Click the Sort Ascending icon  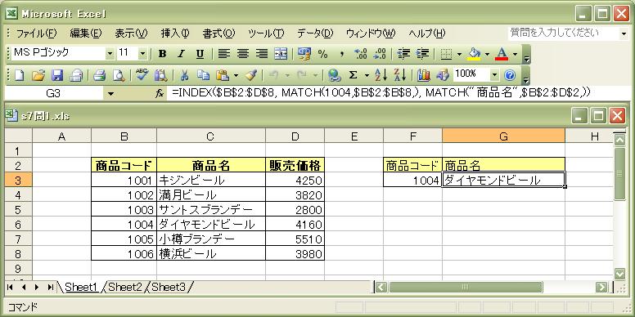[381, 75]
